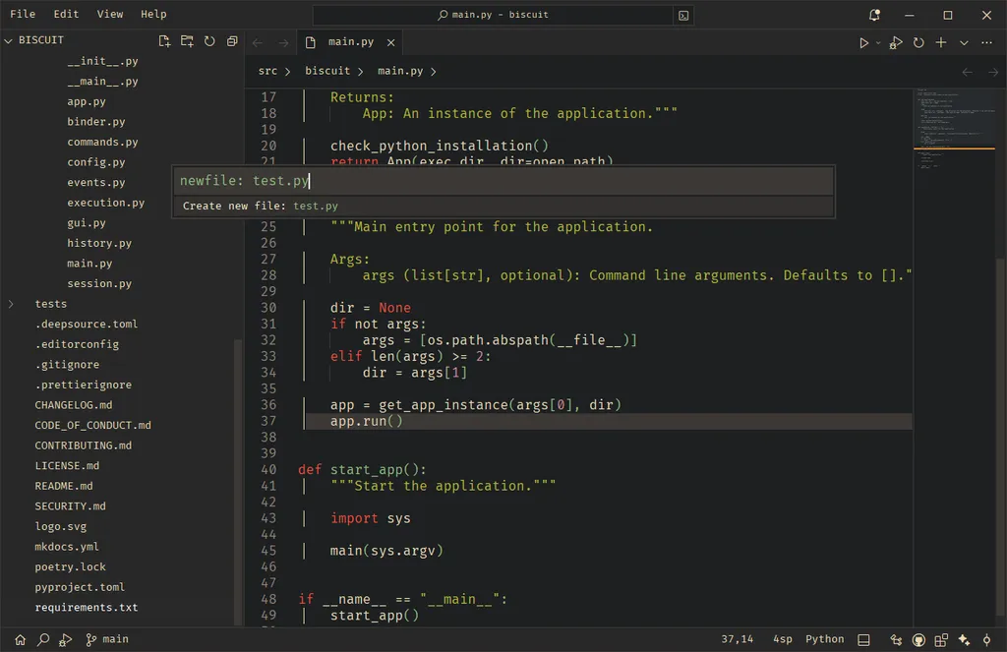The width and height of the screenshot is (1007, 652).
Task: Open the AI sparkle assistant in status bar
Action: pyautogui.click(x=964, y=640)
